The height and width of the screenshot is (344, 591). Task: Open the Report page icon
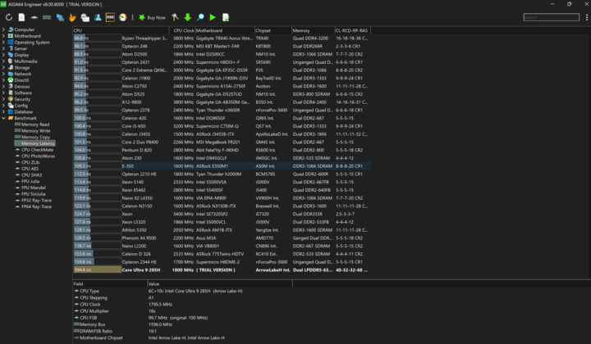point(22,17)
